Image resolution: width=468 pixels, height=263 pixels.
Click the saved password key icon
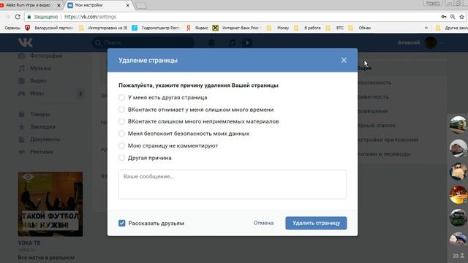(444, 17)
